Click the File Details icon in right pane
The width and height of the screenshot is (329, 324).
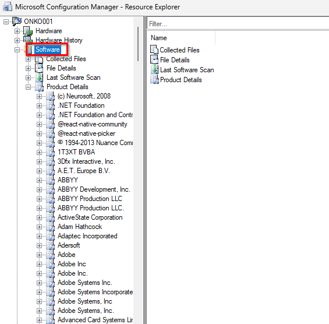click(x=154, y=59)
